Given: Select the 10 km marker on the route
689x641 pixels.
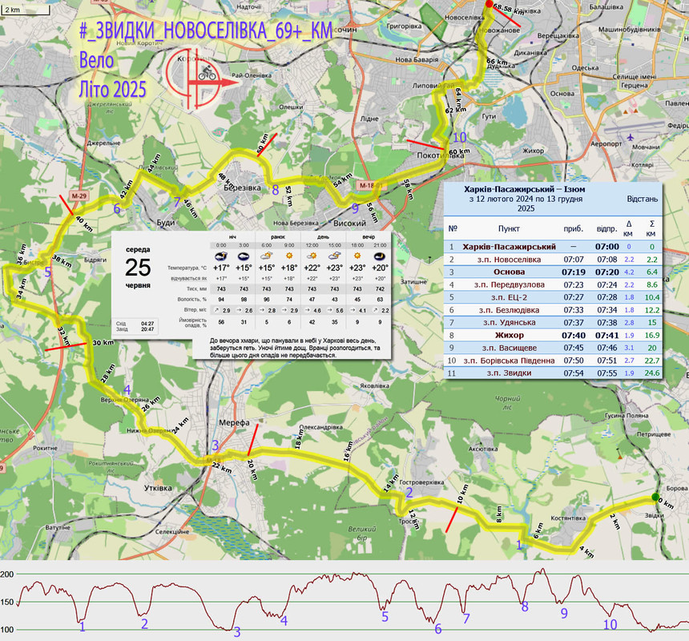Looking at the screenshot, I should click(463, 494).
